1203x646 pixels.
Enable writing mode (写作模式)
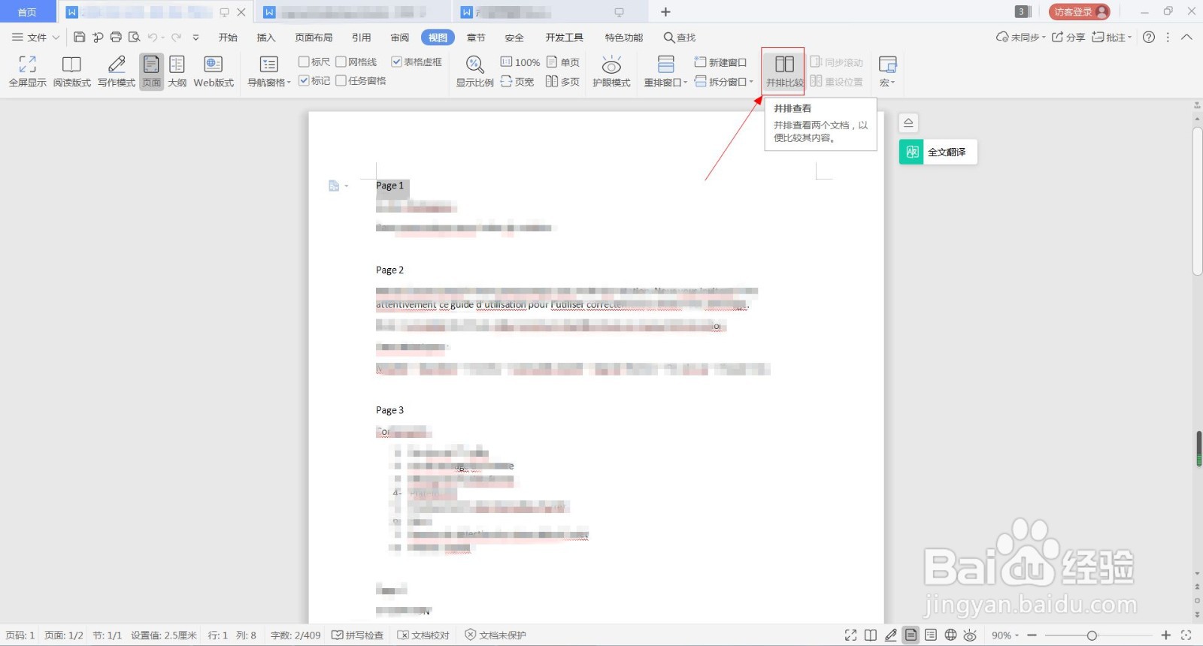117,71
